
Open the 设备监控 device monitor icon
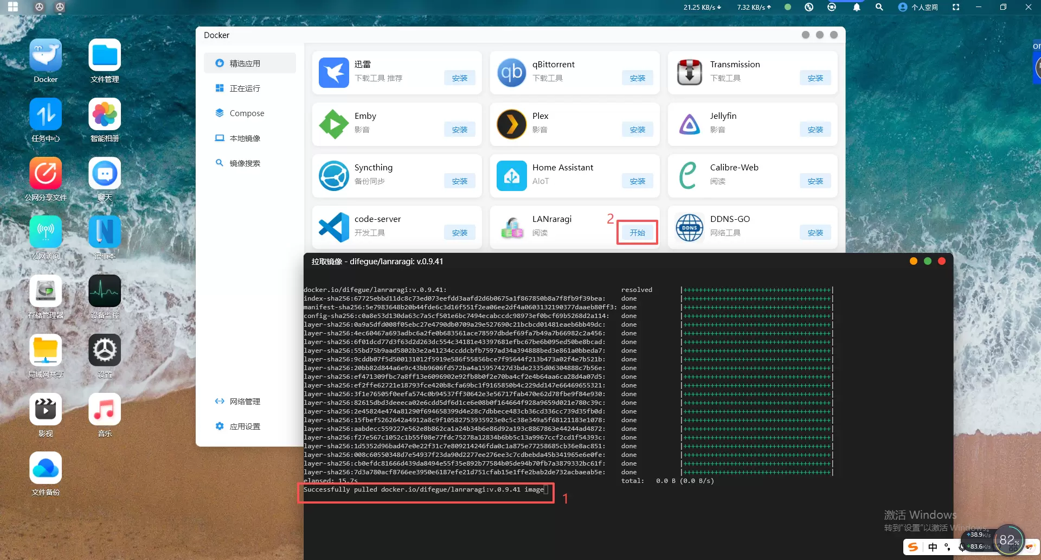click(x=105, y=292)
